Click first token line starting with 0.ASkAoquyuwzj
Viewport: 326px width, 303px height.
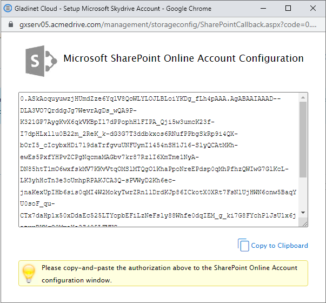[150, 98]
